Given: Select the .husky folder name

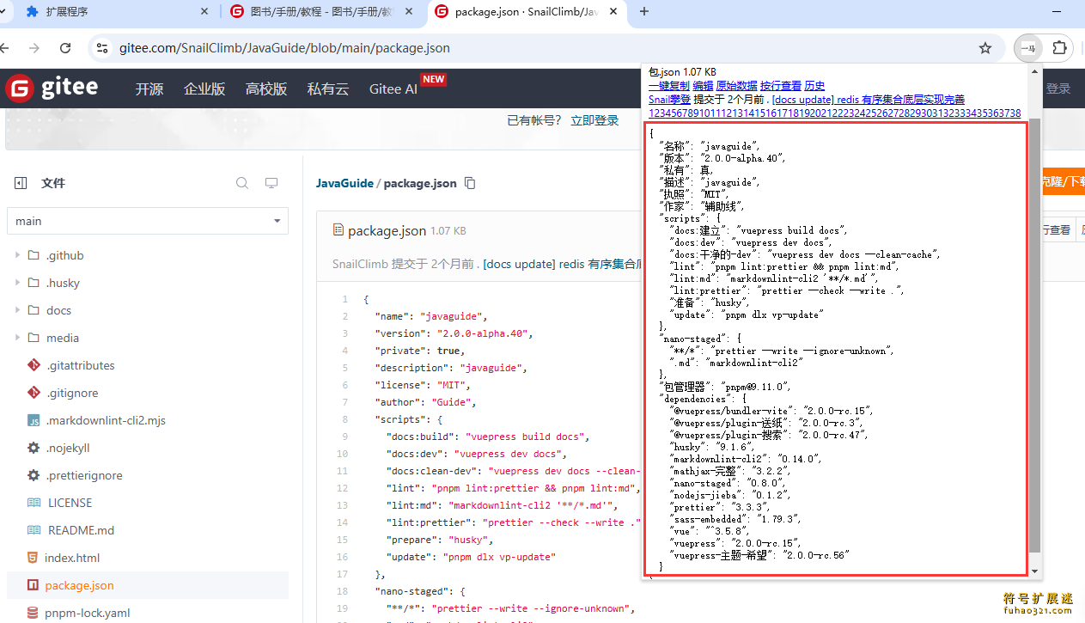Looking at the screenshot, I should point(63,283).
